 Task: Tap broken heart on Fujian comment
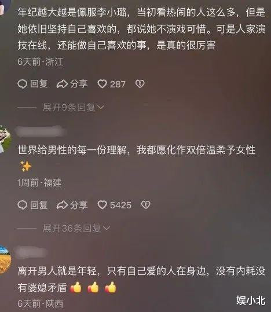pyautogui.click(x=146, y=205)
